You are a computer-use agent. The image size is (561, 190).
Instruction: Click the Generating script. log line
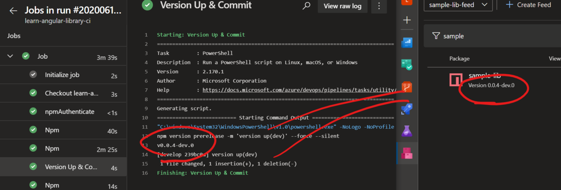(x=184, y=108)
